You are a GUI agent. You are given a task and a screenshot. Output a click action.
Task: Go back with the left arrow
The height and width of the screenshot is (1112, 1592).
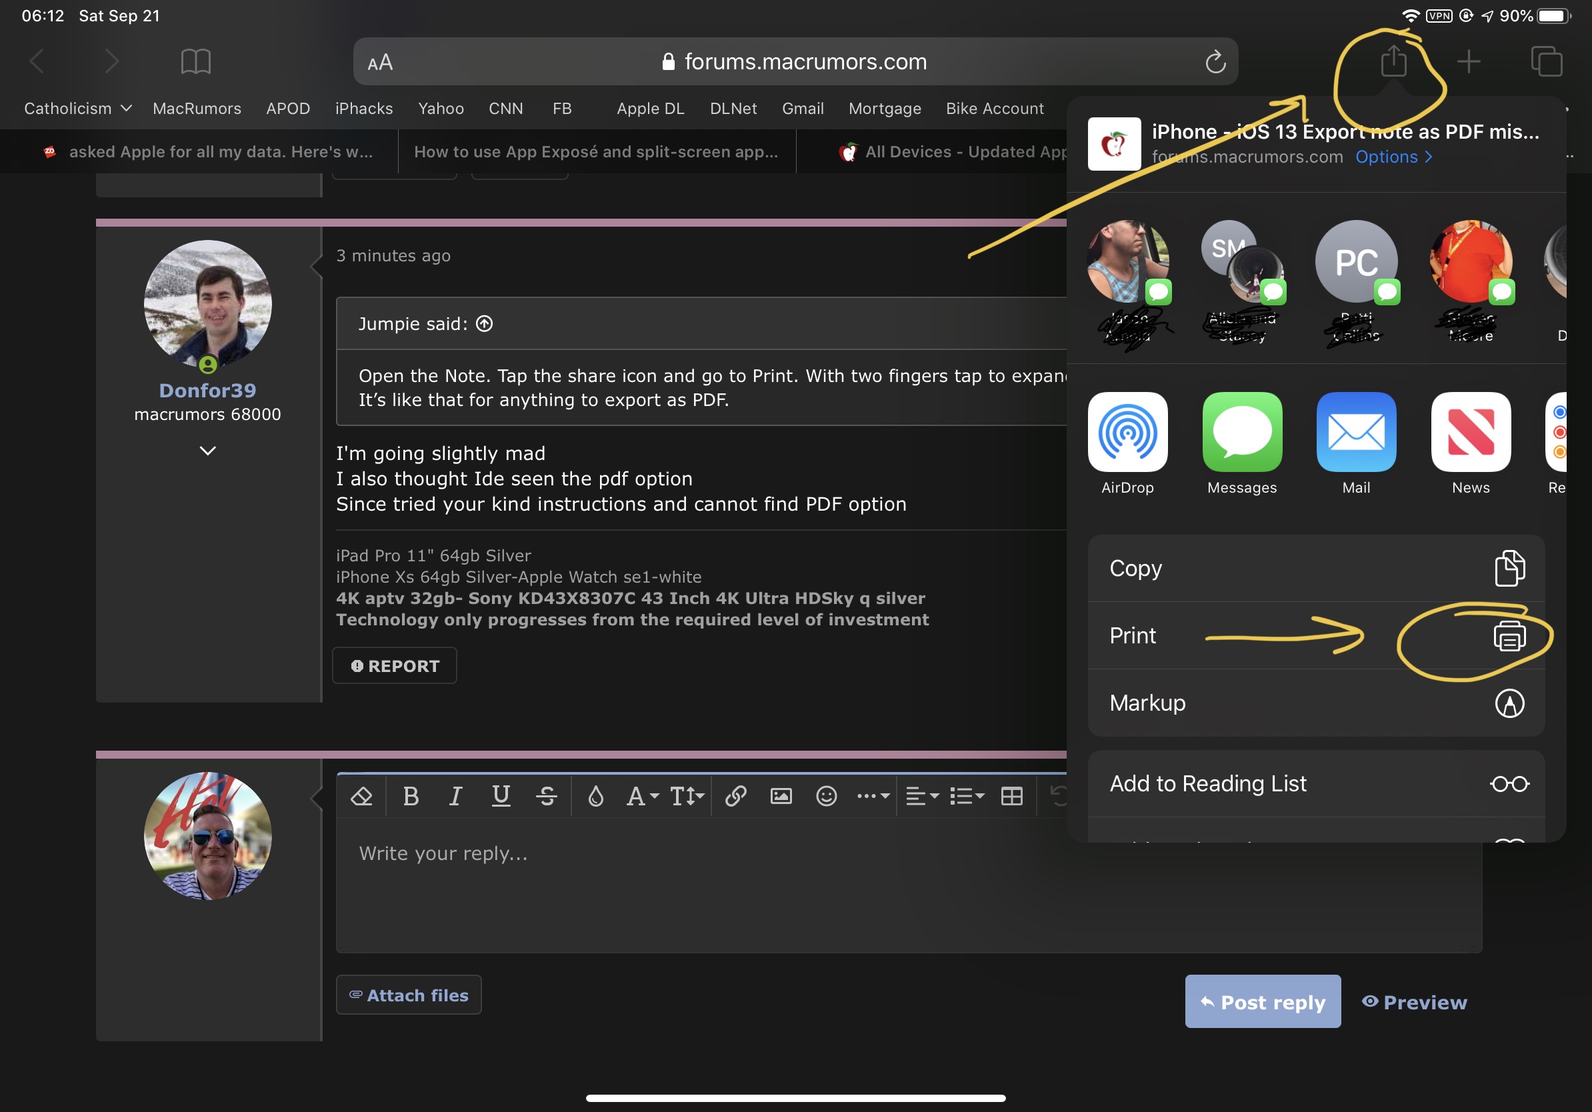[37, 62]
